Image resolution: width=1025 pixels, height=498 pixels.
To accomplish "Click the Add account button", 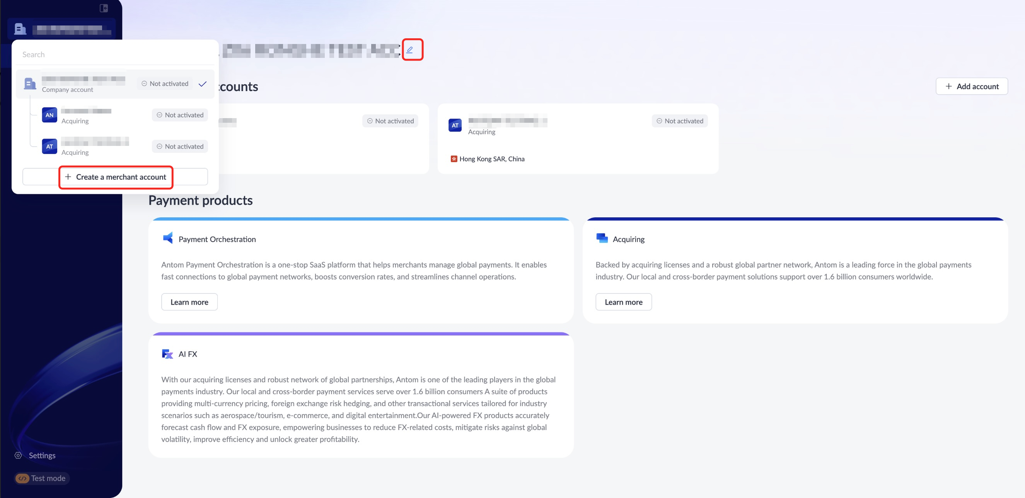I will (x=971, y=86).
